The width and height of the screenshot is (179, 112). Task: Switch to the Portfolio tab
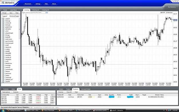click(6, 89)
